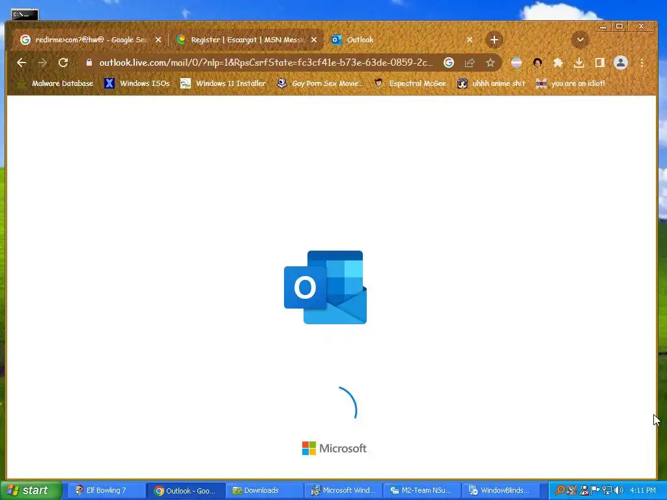The height and width of the screenshot is (500, 667).
Task: View site info via padlock icon
Action: pos(89,62)
